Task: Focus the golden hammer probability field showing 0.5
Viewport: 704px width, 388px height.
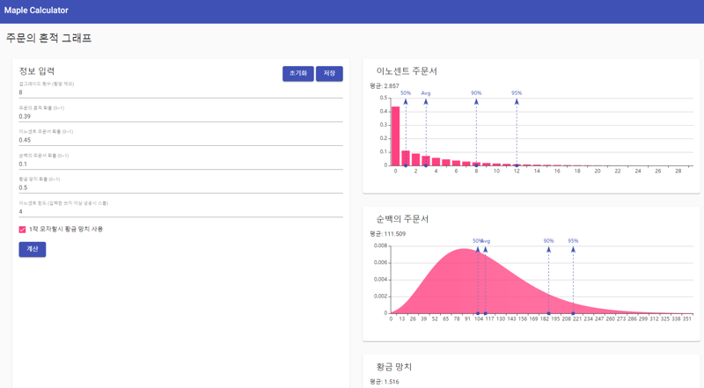Action: (x=180, y=187)
